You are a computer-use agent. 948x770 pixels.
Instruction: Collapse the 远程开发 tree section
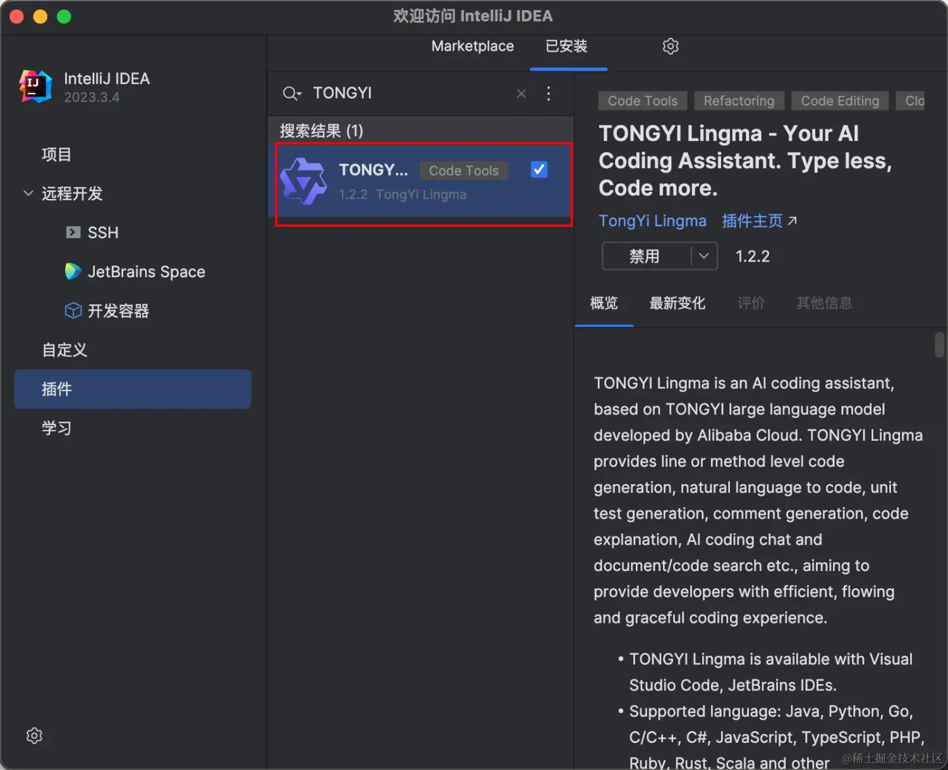pos(28,193)
